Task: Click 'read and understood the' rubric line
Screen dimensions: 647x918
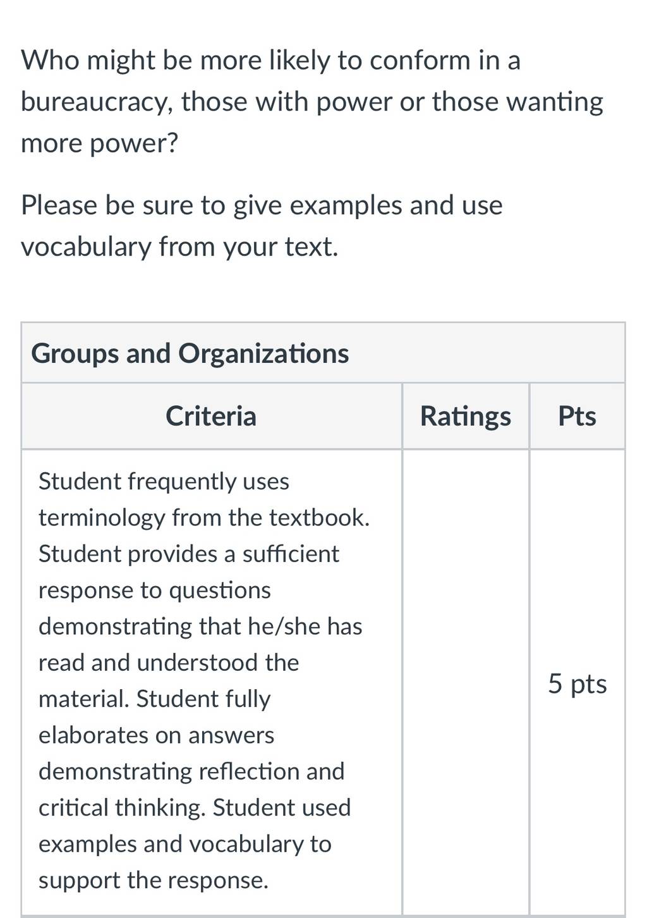Action: (x=169, y=663)
